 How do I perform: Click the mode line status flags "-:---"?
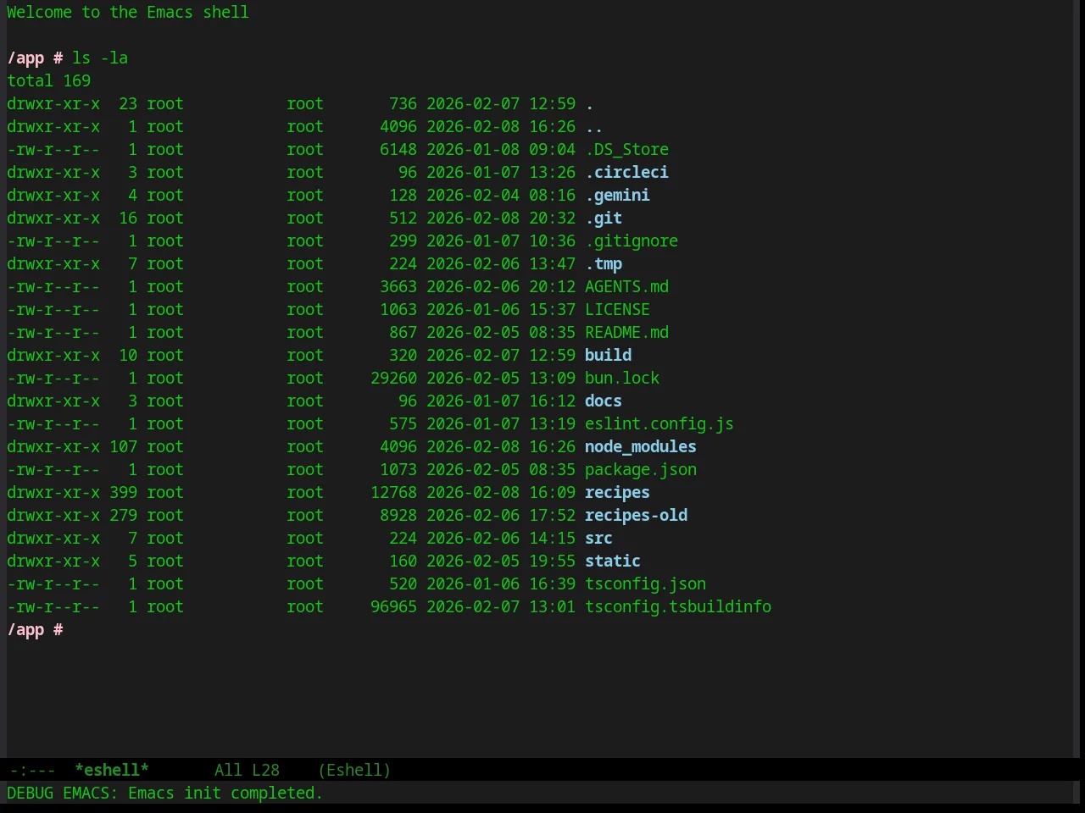[33, 770]
